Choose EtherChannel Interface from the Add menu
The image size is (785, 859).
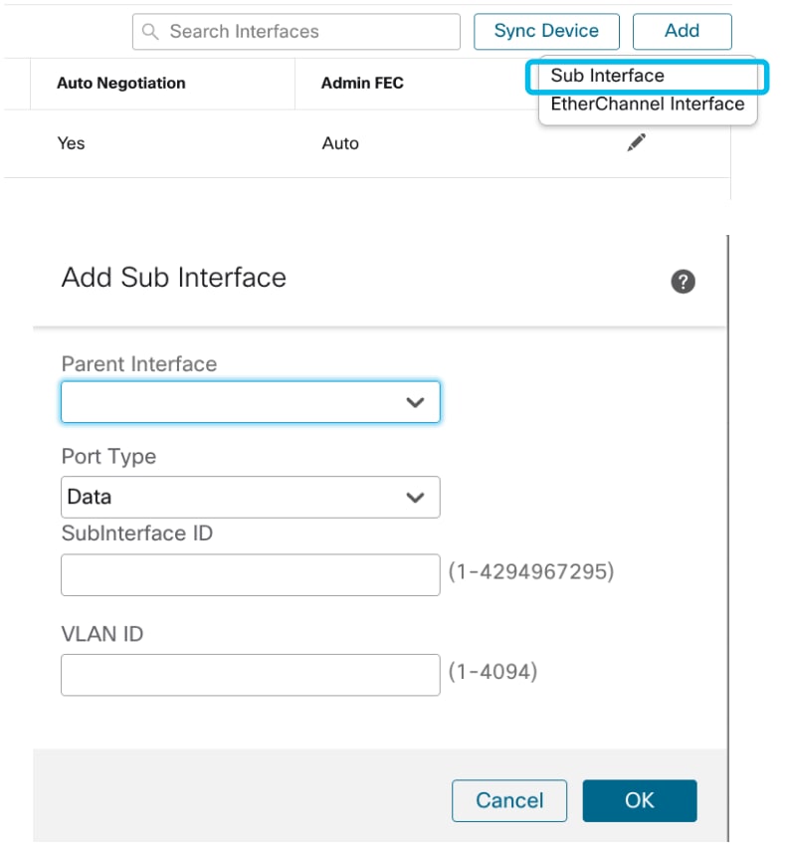pyautogui.click(x=648, y=104)
